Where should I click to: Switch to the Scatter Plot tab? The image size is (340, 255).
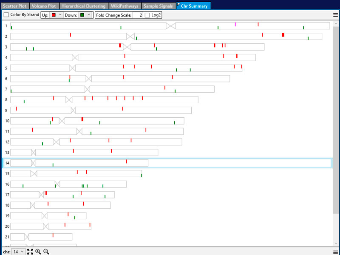pyautogui.click(x=14, y=6)
